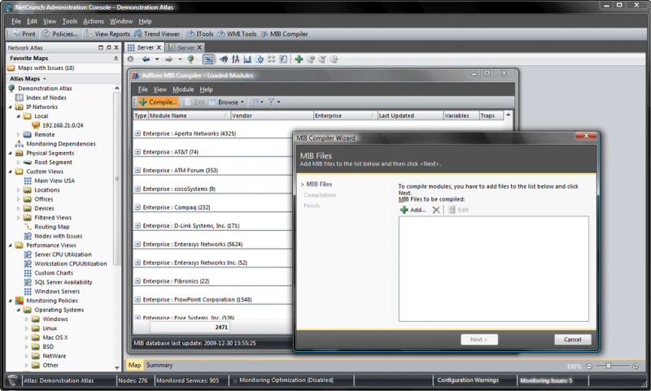
Task: Pin the Network Atlas panel
Action: [109, 48]
